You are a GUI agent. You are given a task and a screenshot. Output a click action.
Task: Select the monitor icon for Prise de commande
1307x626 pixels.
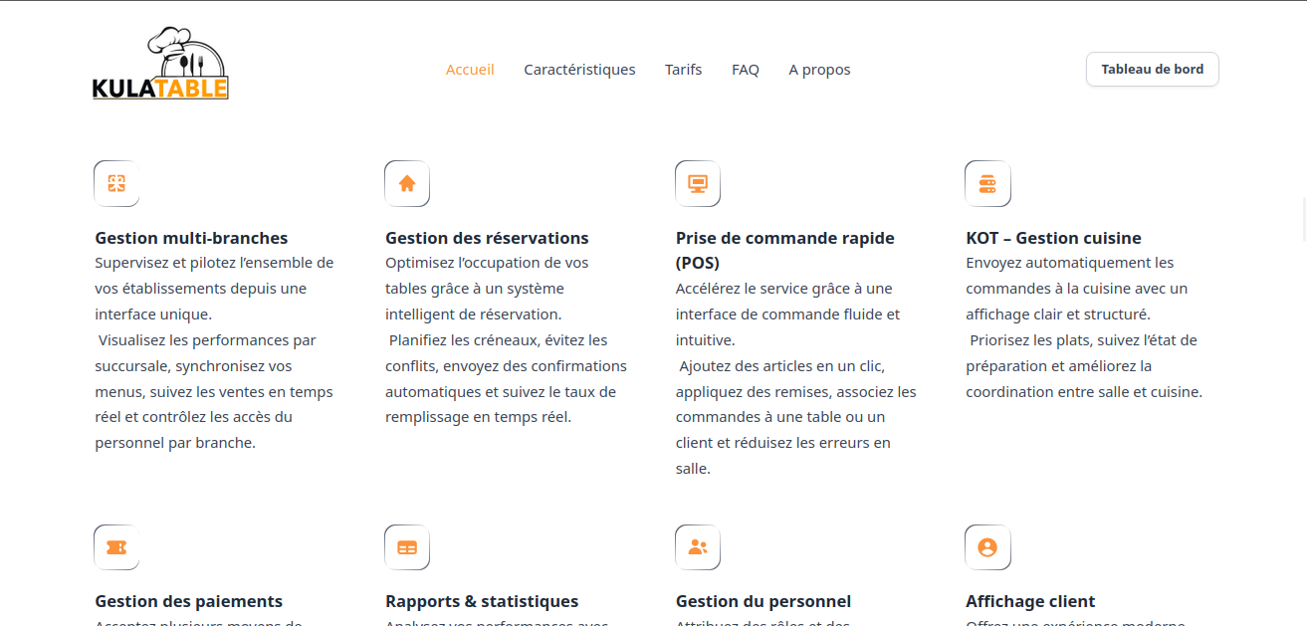pos(698,183)
